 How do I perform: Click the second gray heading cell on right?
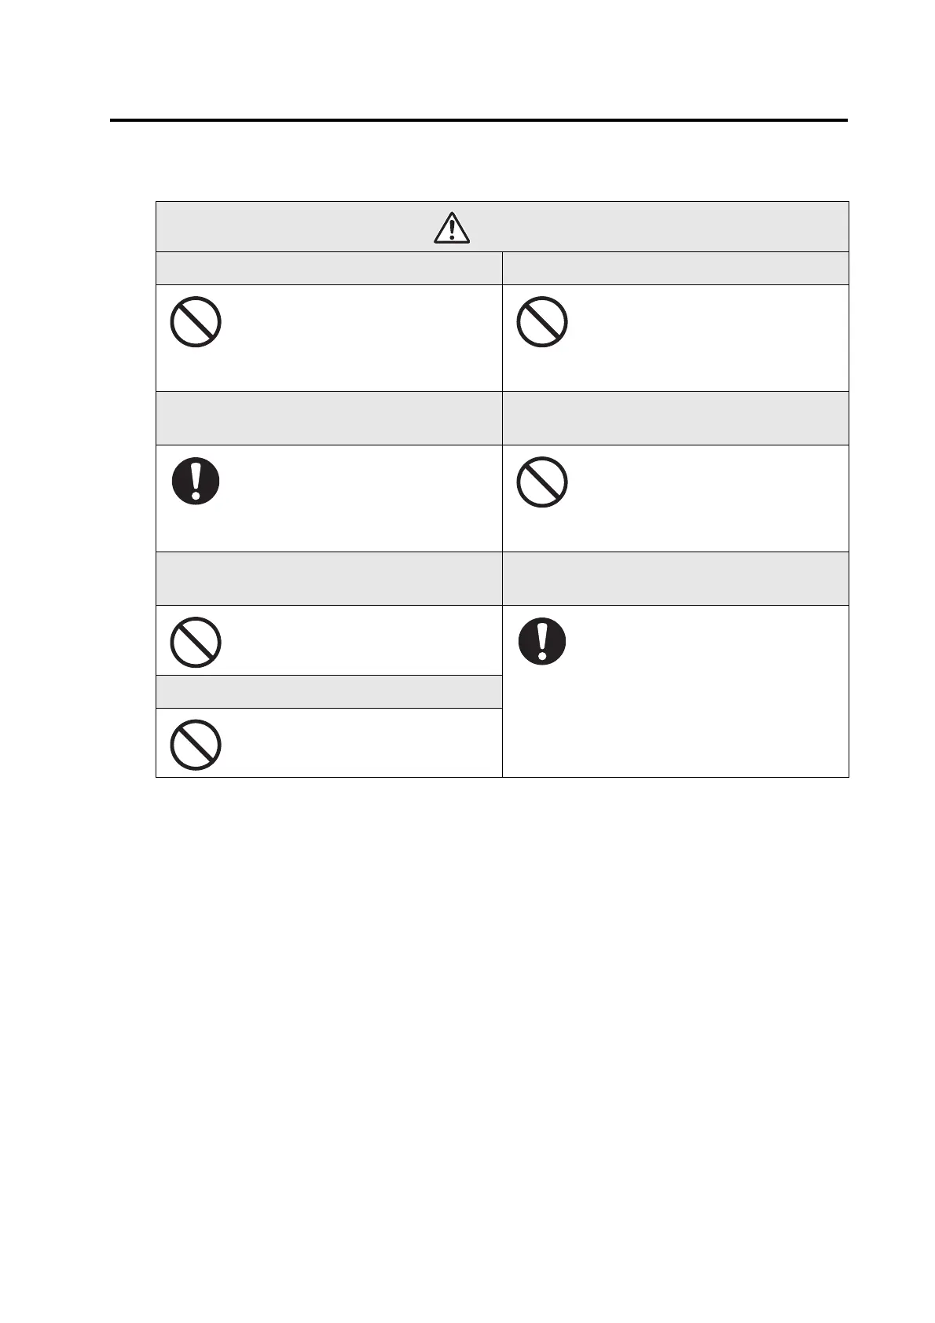676,419
